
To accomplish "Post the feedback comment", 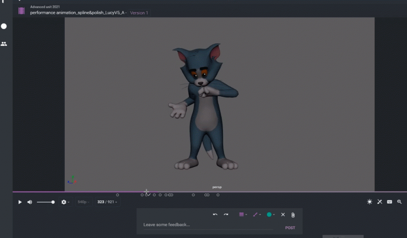I will (290, 228).
